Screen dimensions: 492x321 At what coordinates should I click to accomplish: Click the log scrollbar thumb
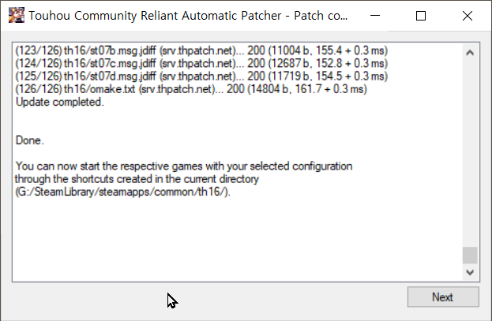click(470, 256)
